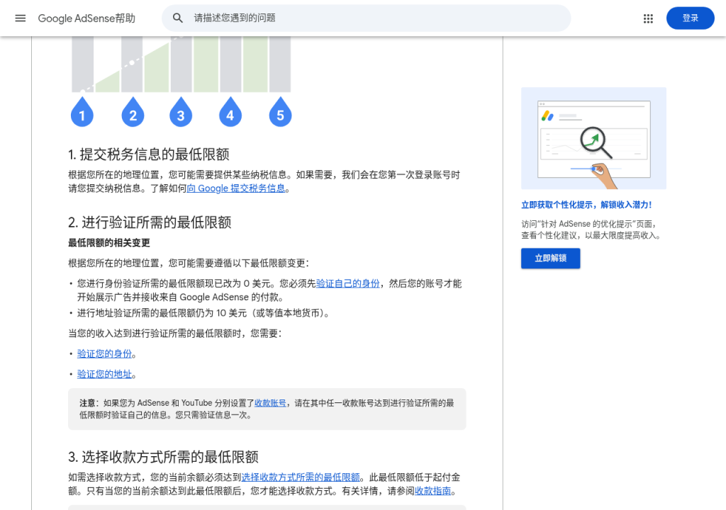Open 向 Google 提交税务信息 link
The height and width of the screenshot is (510, 726).
(236, 188)
